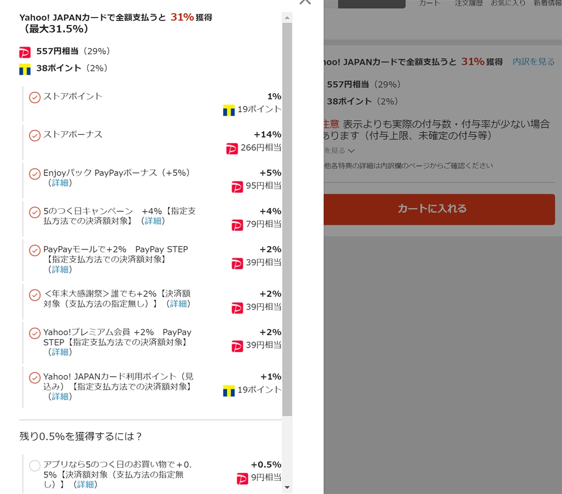The image size is (562, 494).
Task: Open 詳細 link for 年末大感謝祭
Action: [x=178, y=304]
